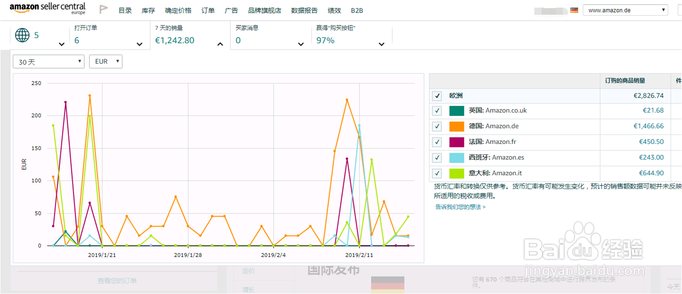Click the 告诉我们您的想法 link
The image size is (682, 294).
[x=460, y=207]
